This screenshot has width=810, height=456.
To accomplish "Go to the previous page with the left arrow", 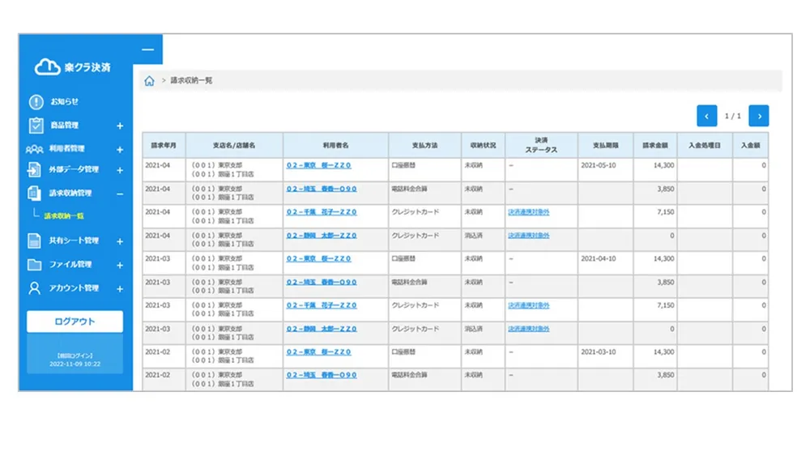I will (706, 116).
